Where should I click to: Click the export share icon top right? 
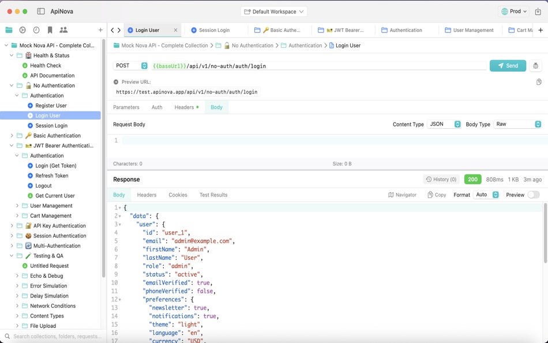click(x=538, y=12)
